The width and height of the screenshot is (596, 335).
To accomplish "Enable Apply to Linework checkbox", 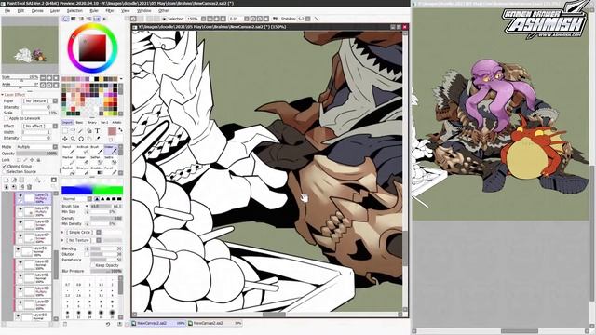I will (x=6, y=118).
